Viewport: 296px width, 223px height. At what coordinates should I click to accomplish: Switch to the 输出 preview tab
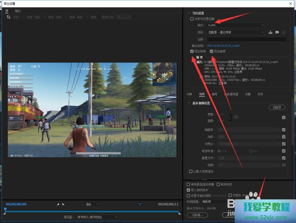(18, 11)
